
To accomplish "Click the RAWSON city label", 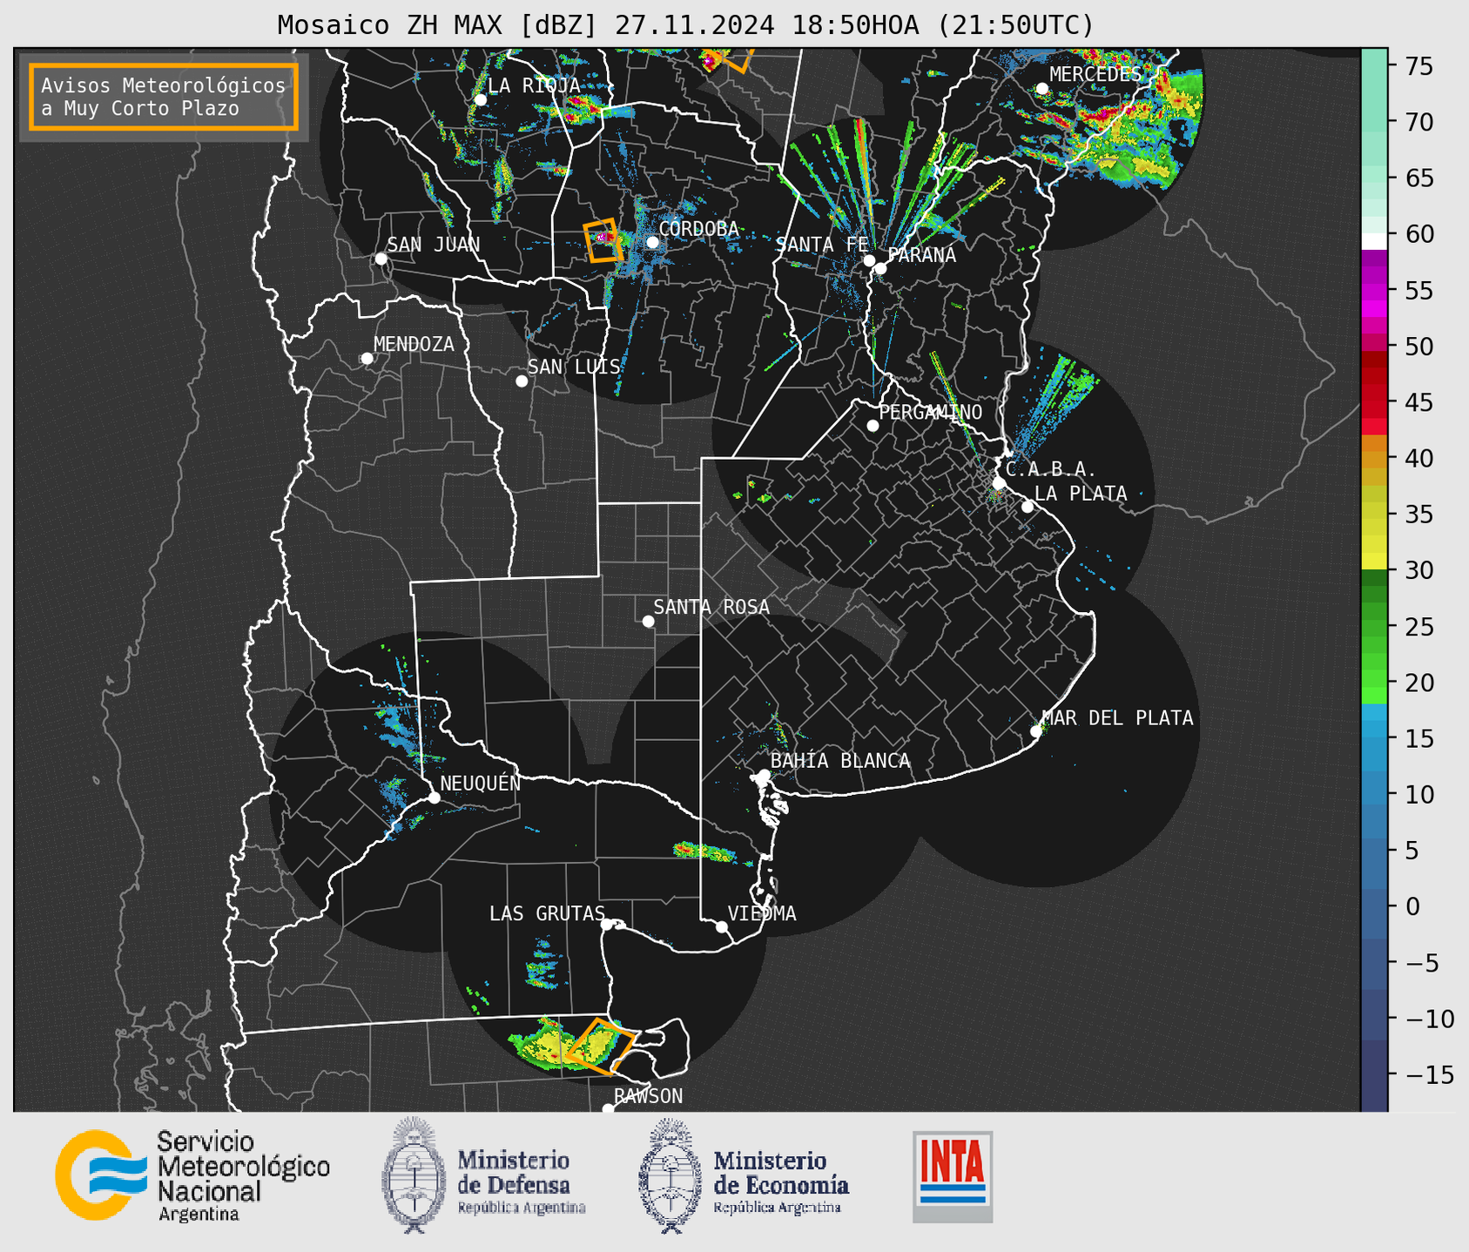I will 648,1096.
